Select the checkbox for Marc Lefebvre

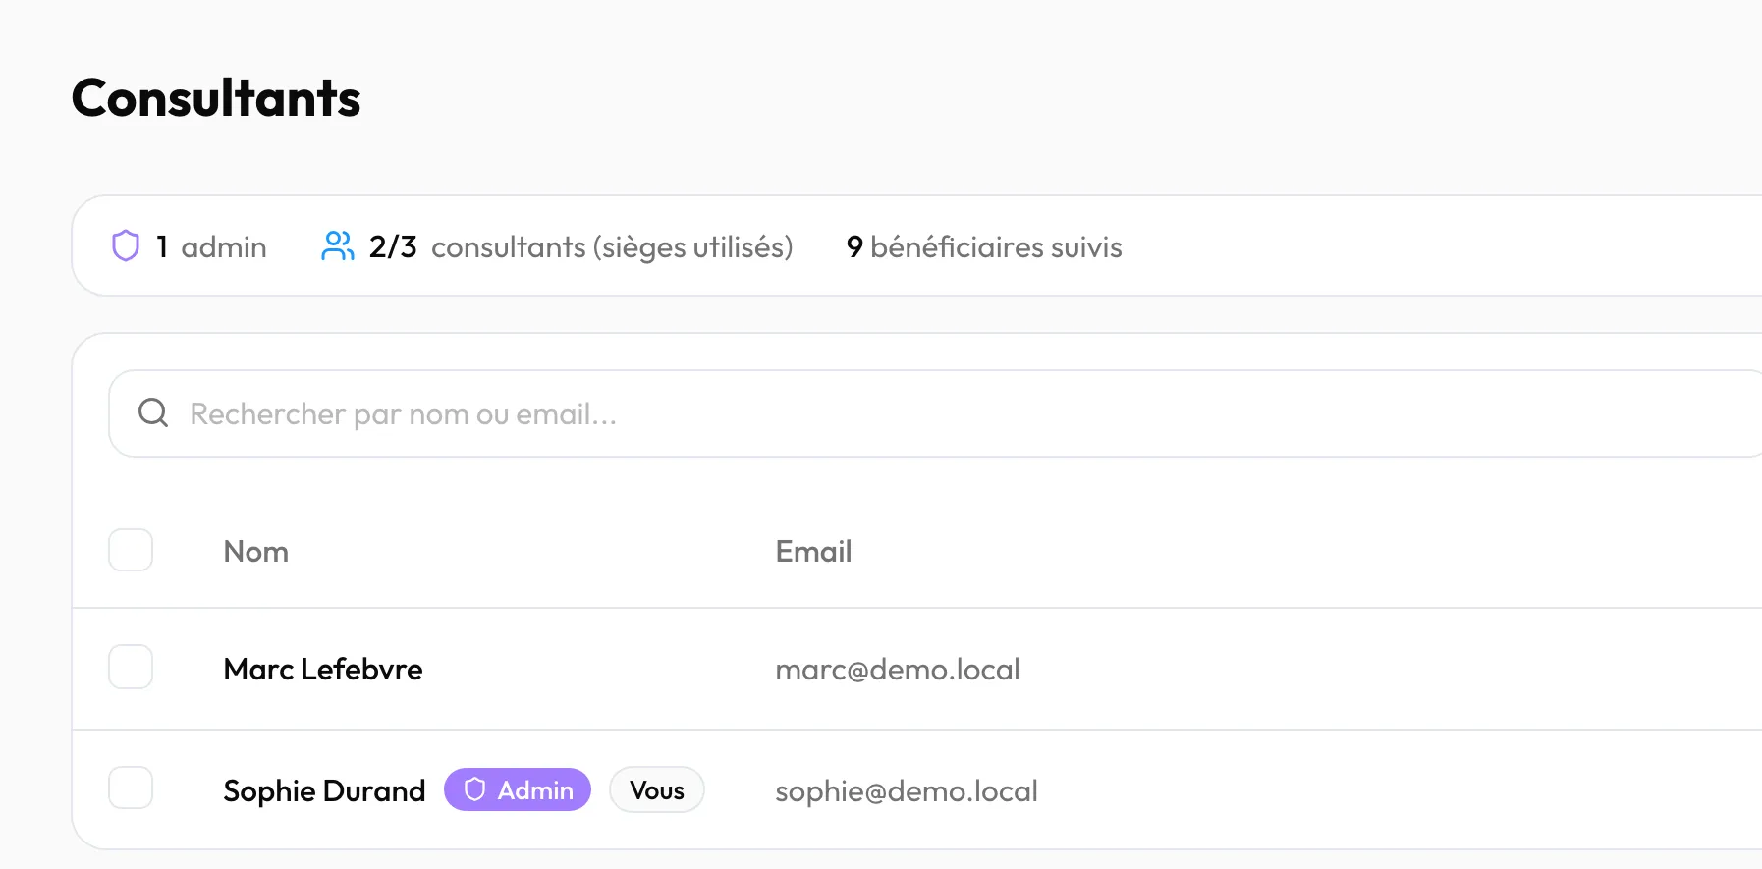click(131, 667)
